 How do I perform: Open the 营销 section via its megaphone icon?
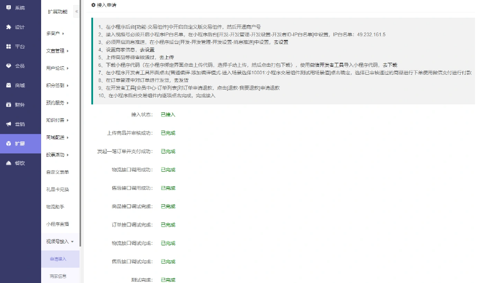pos(9,124)
